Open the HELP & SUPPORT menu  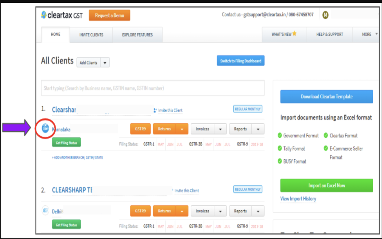coord(329,34)
